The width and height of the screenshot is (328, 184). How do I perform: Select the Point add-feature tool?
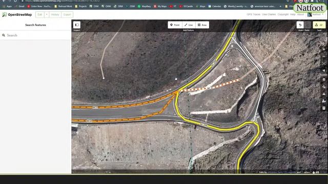175,25
